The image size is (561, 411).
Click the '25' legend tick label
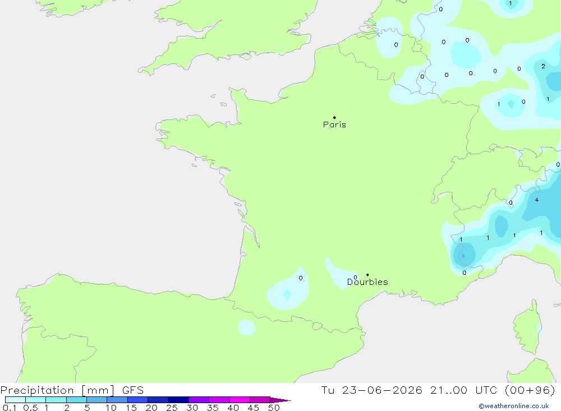172,408
